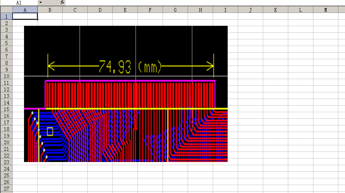The image size is (345, 193).
Task: Select row 8 header
Action: 6,63
